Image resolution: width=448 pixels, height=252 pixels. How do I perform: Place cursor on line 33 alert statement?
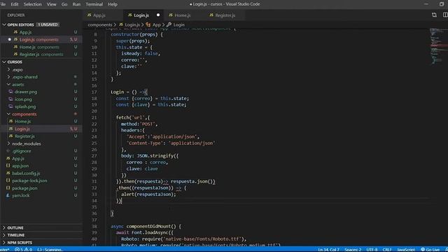click(148, 195)
